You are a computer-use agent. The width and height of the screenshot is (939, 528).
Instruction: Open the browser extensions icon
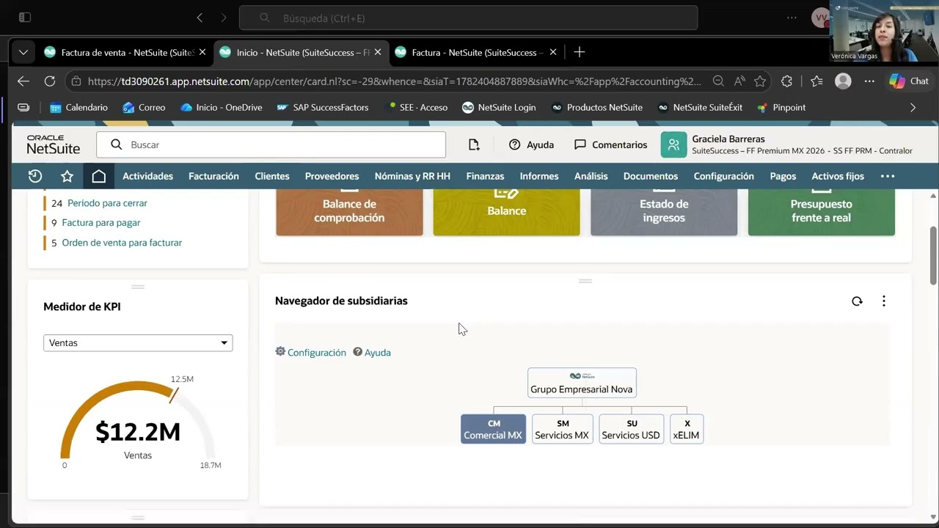pyautogui.click(x=787, y=81)
